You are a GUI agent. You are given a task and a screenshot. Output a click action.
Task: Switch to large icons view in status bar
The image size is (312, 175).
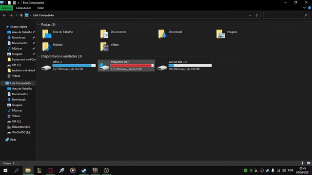309,163
